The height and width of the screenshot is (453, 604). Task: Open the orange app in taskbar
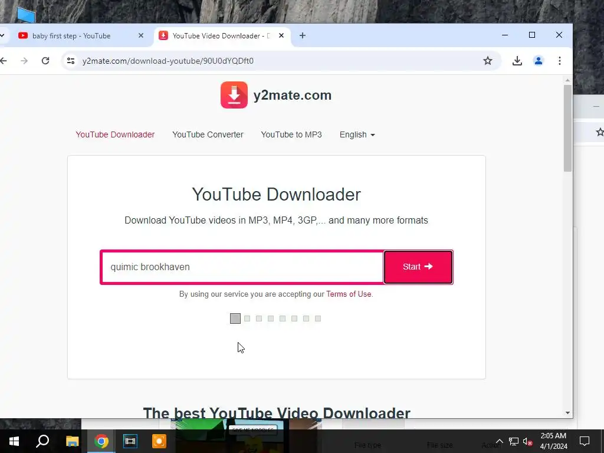tap(159, 441)
